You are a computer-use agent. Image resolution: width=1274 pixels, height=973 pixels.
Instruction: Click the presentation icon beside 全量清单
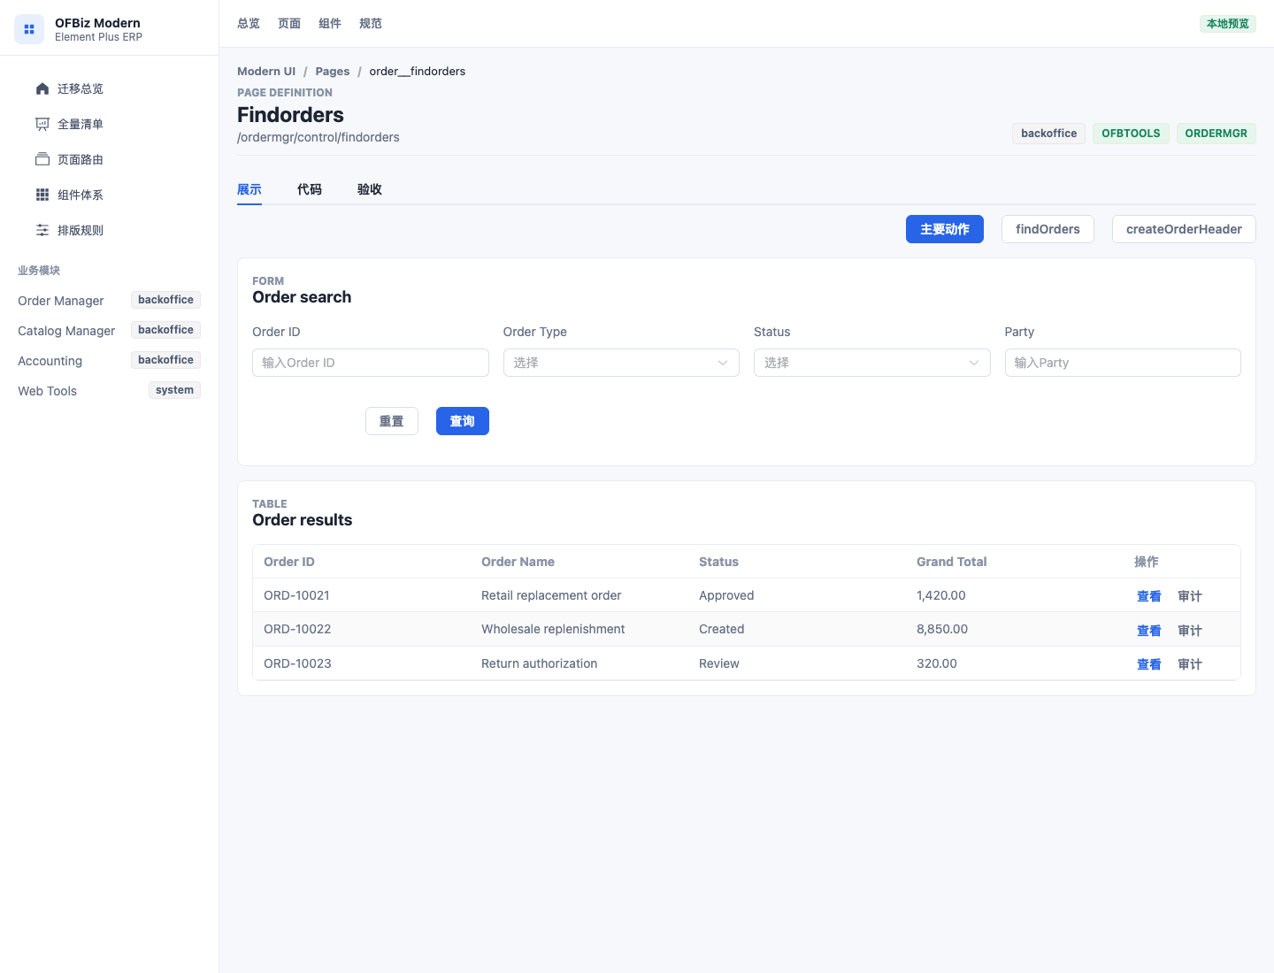[42, 124]
